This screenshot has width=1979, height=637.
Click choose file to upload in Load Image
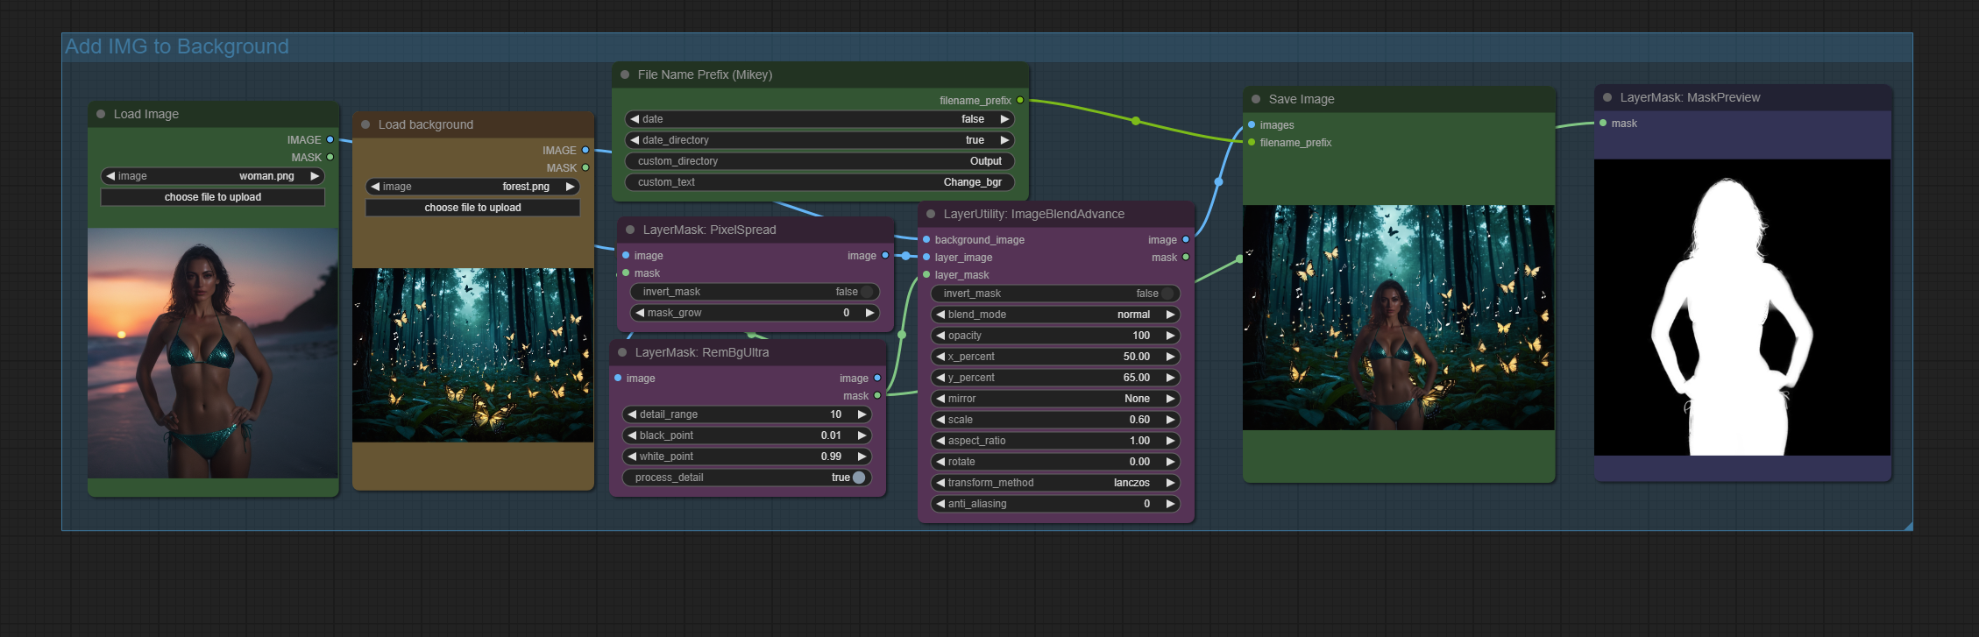tap(212, 197)
